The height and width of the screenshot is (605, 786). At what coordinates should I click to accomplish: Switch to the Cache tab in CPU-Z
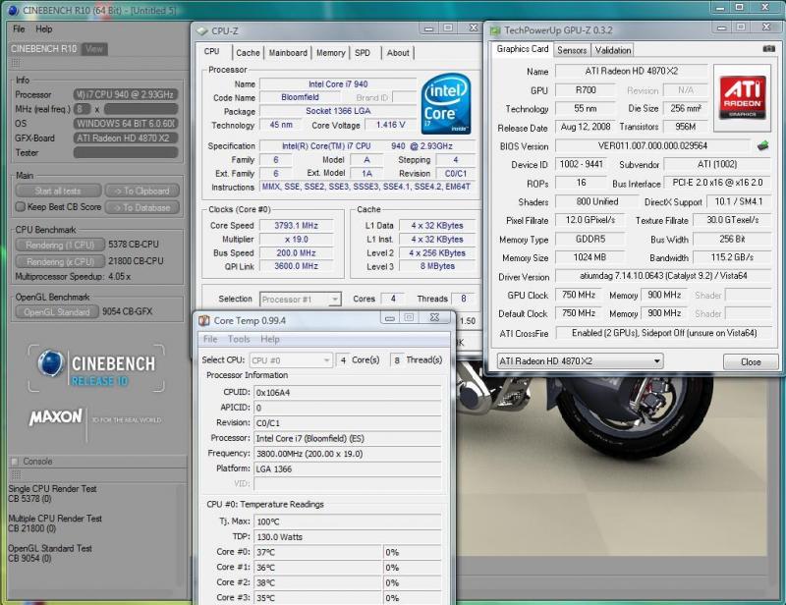[248, 53]
